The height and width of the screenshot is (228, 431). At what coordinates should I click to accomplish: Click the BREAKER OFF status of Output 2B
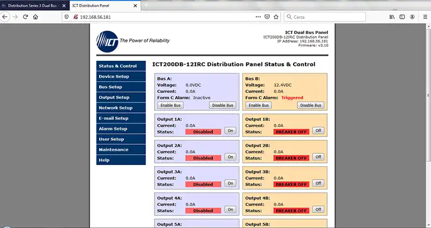[x=291, y=158]
